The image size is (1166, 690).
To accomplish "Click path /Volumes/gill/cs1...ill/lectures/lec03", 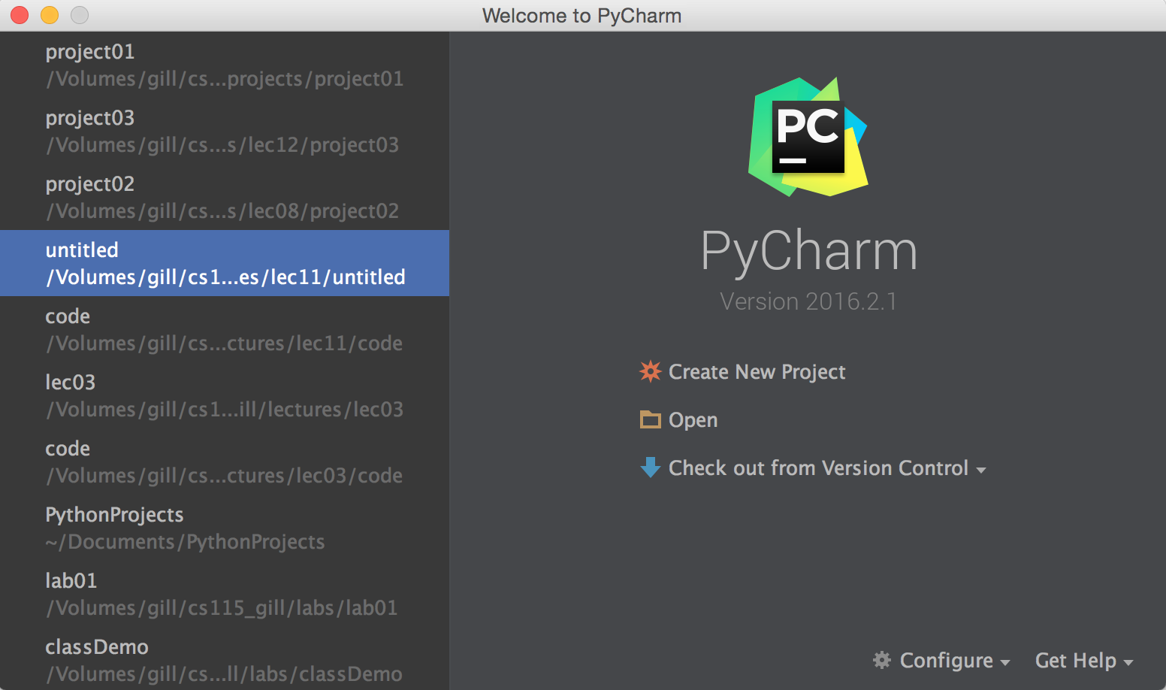I will coord(225,410).
